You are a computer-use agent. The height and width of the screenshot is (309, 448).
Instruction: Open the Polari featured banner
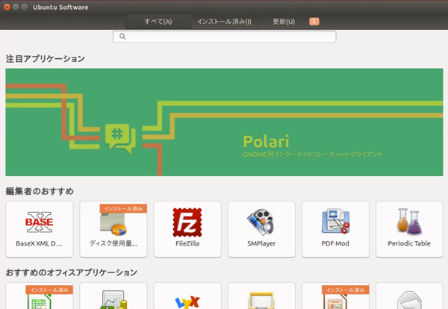coord(224,122)
